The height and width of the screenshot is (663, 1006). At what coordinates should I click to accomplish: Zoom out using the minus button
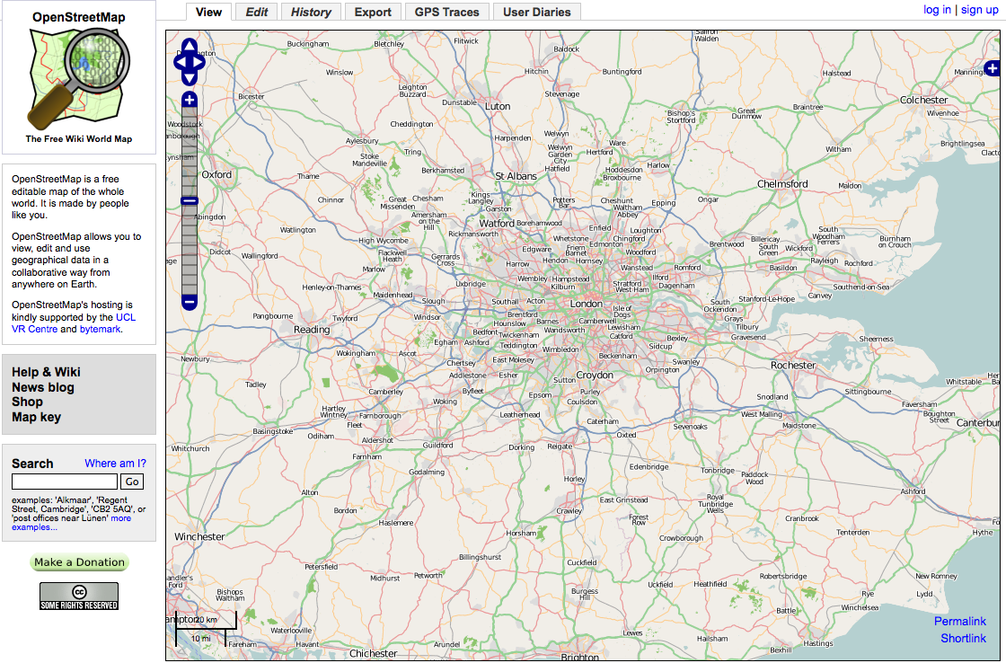click(x=190, y=302)
